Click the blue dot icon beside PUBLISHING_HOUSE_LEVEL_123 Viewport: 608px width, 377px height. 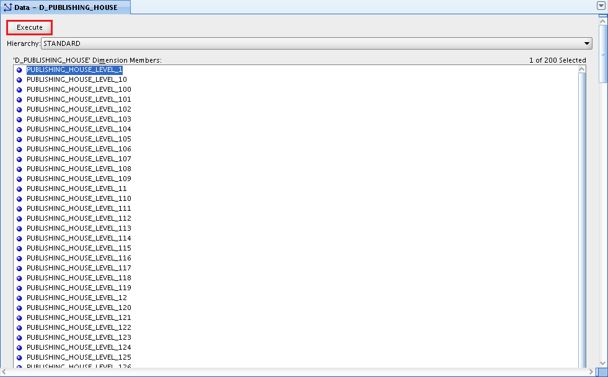(x=19, y=338)
